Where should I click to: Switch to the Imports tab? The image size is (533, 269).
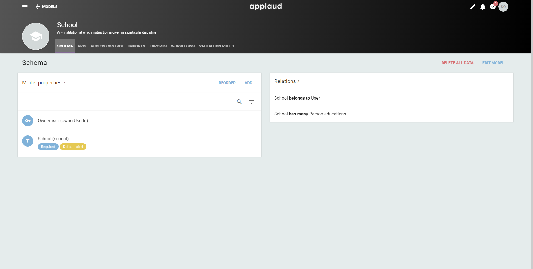[x=137, y=46]
